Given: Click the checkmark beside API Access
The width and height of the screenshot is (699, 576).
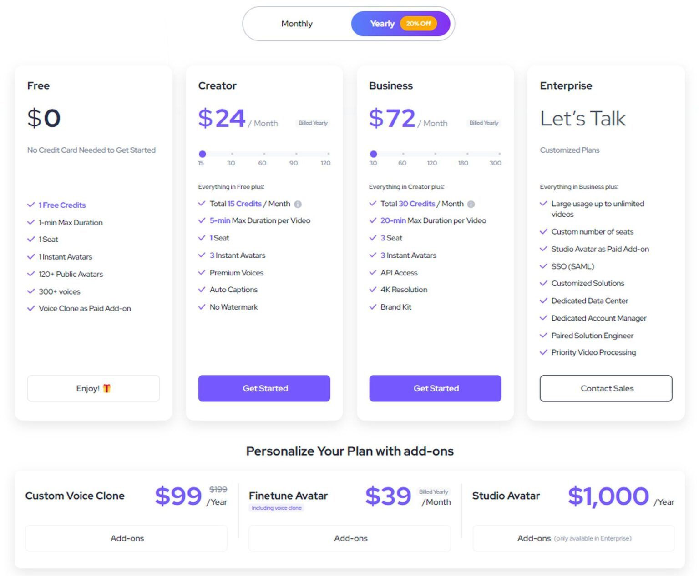Looking at the screenshot, I should pyautogui.click(x=372, y=273).
